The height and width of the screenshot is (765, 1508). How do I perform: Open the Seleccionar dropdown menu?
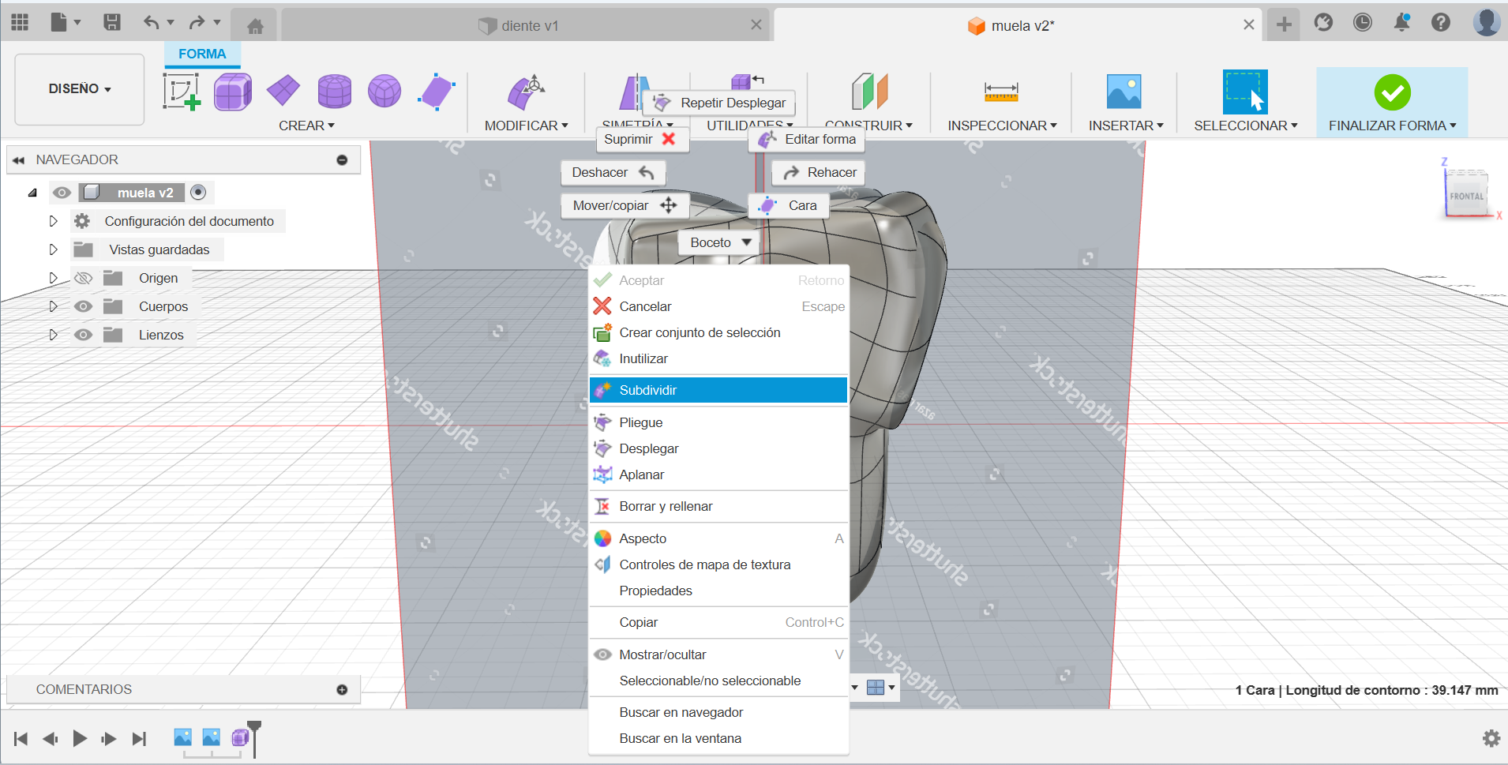click(1245, 126)
